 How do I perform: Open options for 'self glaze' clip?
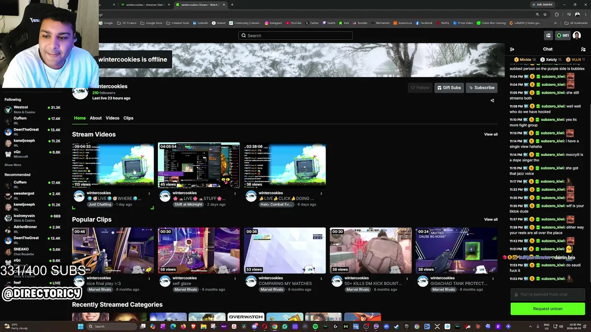tap(235, 279)
